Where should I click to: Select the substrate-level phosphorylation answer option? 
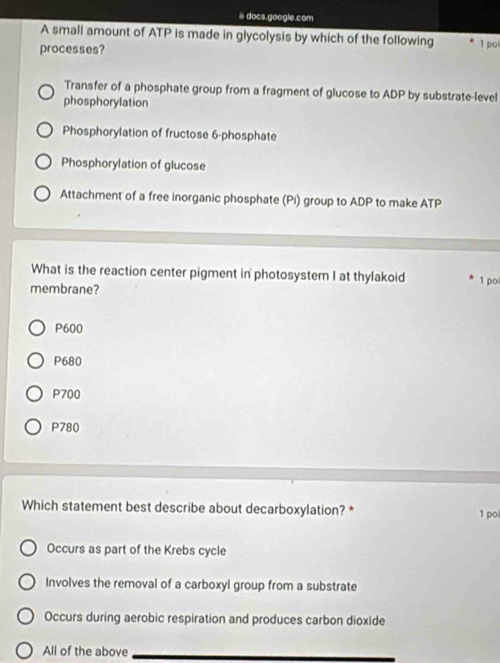[46, 93]
